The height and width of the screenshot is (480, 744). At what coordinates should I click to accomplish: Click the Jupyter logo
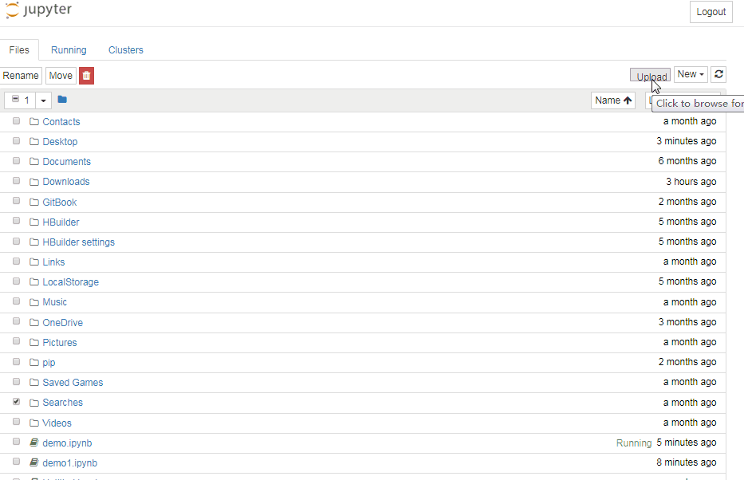coord(38,10)
